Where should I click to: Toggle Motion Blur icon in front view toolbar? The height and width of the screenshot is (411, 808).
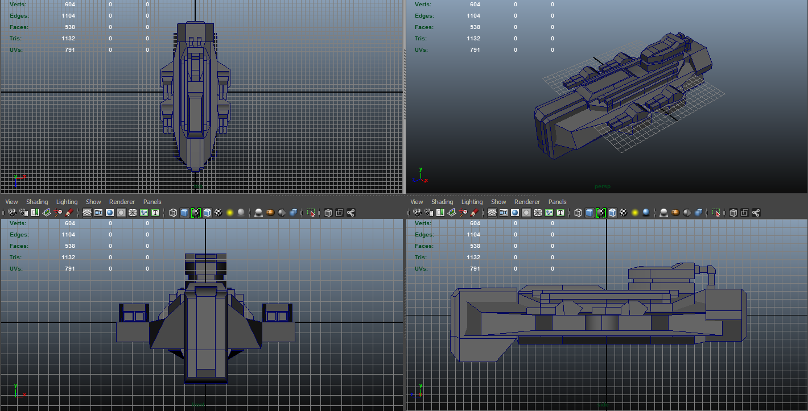click(x=270, y=213)
